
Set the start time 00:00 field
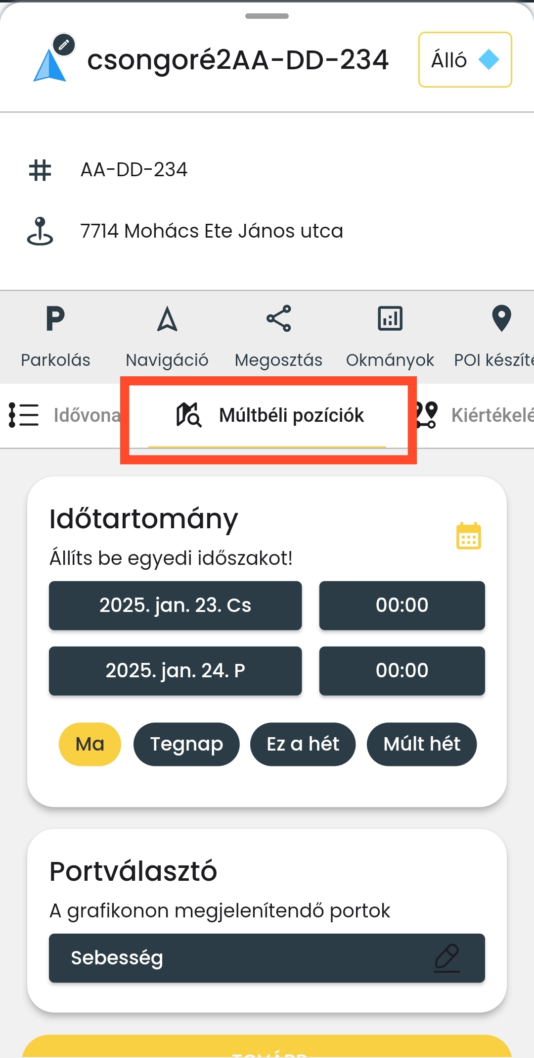click(x=402, y=605)
